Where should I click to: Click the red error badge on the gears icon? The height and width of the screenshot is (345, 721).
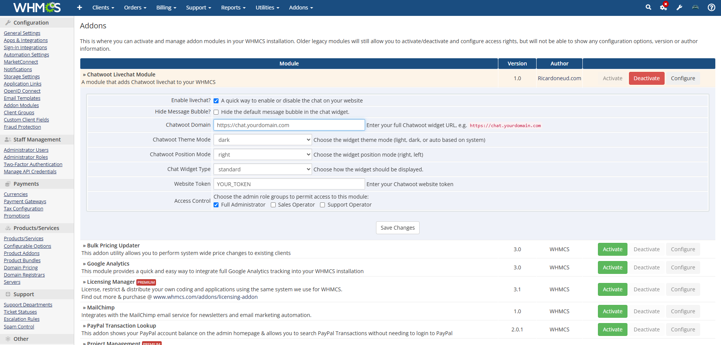[666, 4]
